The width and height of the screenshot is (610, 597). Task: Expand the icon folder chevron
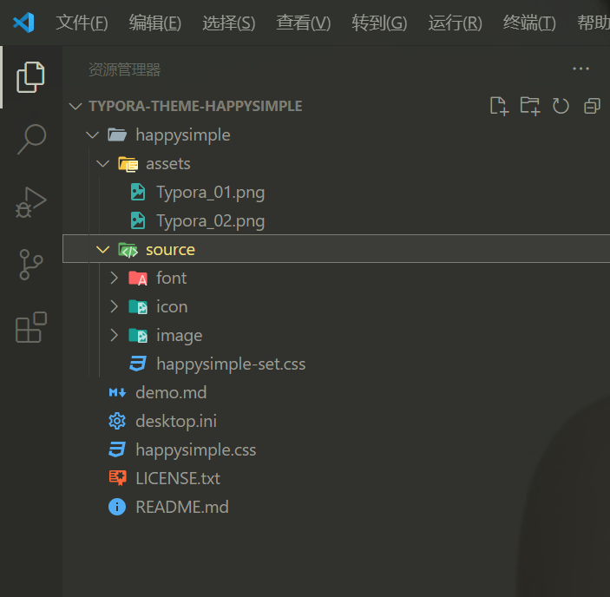pos(114,307)
